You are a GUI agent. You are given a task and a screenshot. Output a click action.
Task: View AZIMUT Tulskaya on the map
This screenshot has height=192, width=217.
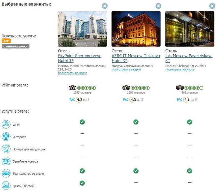pos(126,69)
